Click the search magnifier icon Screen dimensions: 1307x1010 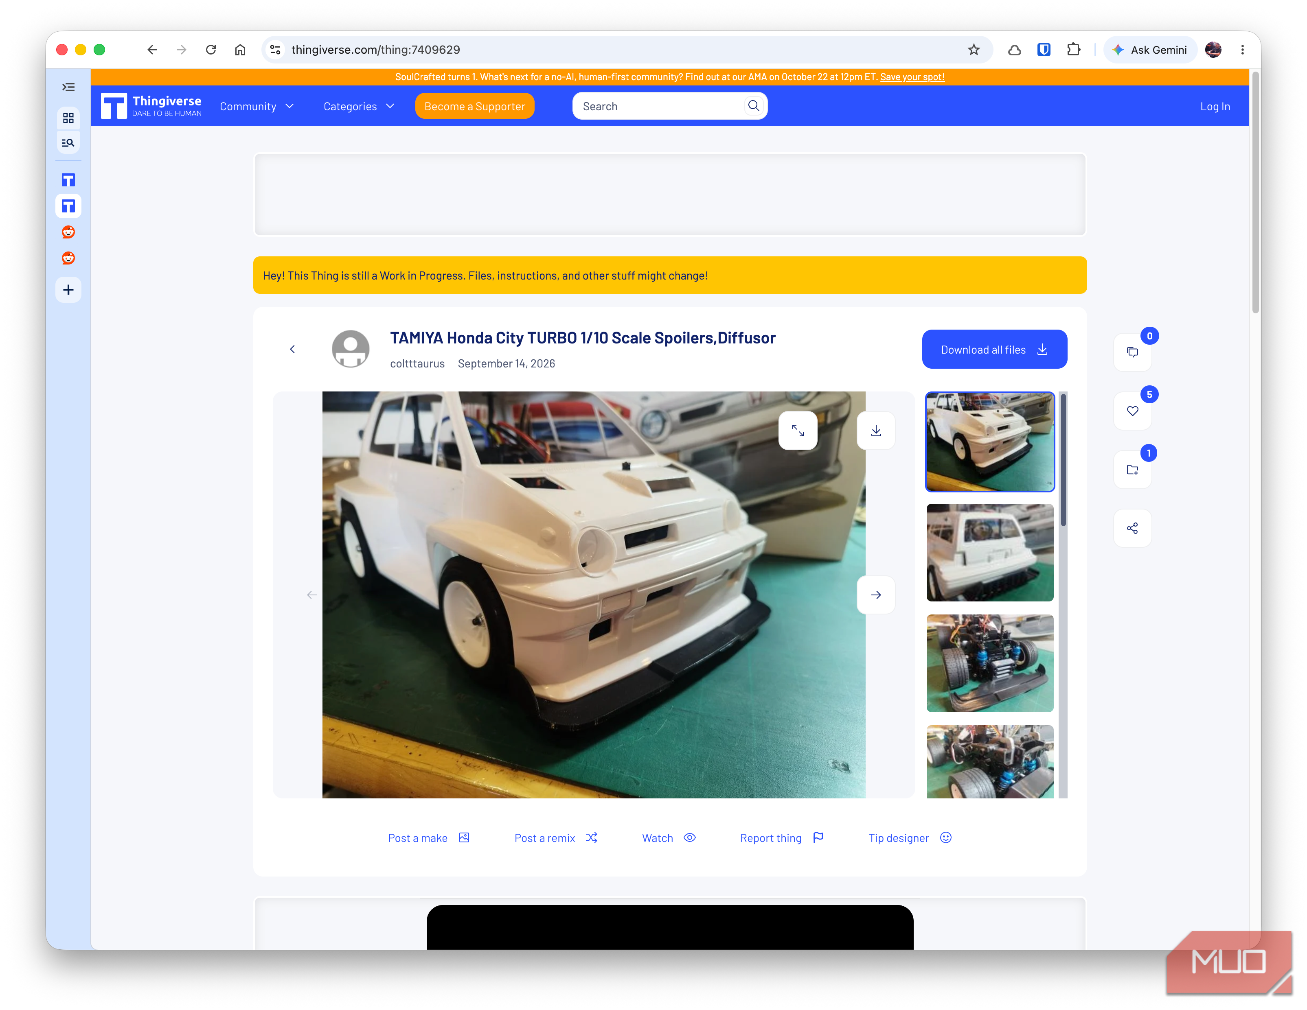(753, 106)
